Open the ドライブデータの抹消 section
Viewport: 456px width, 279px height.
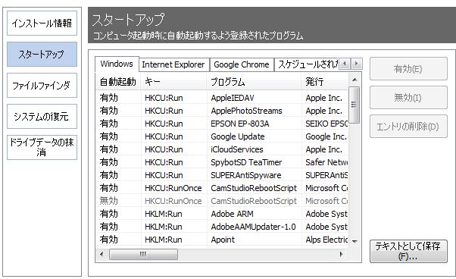point(42,148)
